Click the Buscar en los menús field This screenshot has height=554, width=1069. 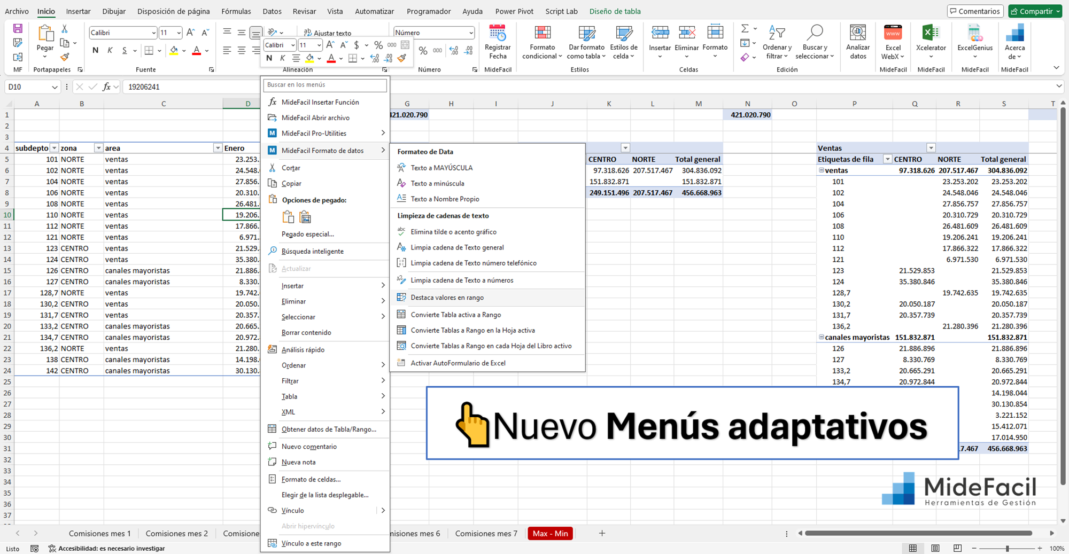click(325, 84)
